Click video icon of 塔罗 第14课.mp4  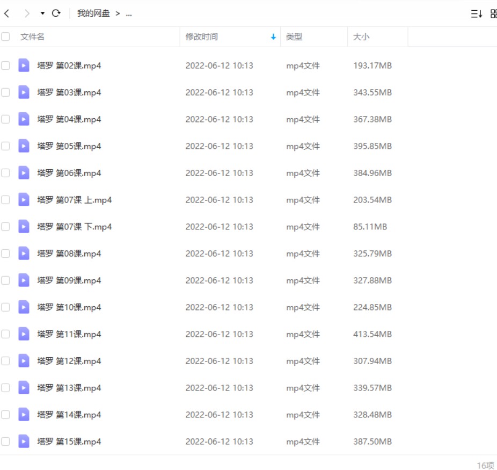[x=24, y=415]
